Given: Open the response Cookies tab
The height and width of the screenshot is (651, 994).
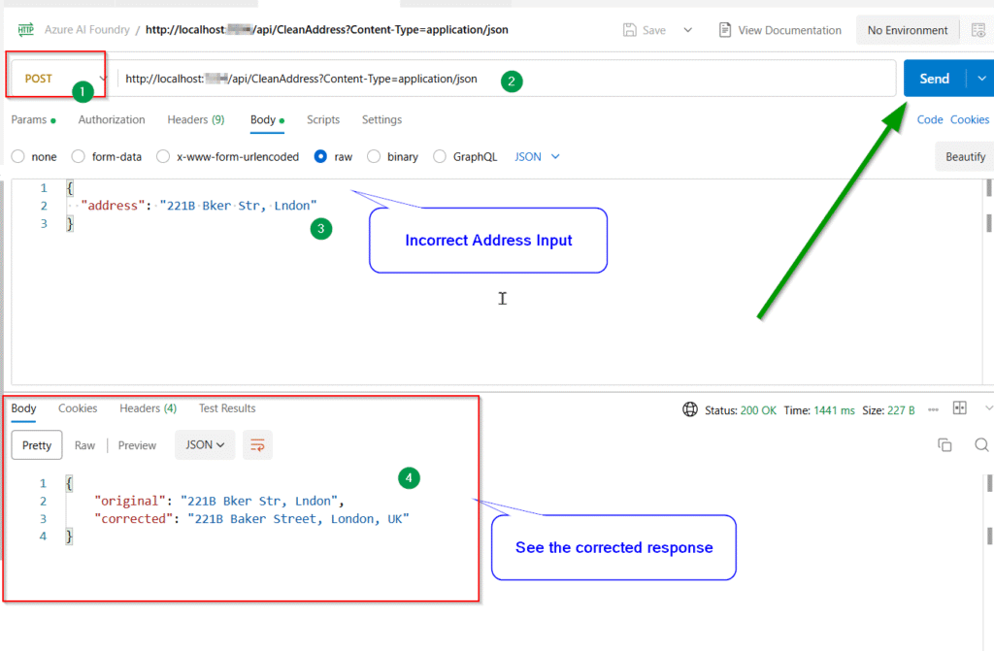Looking at the screenshot, I should pos(78,408).
